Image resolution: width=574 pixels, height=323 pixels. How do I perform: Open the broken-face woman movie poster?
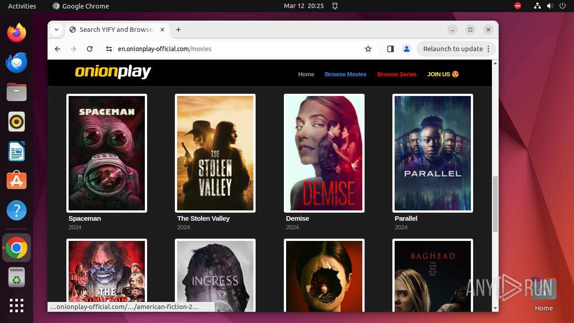pyautogui.click(x=324, y=275)
